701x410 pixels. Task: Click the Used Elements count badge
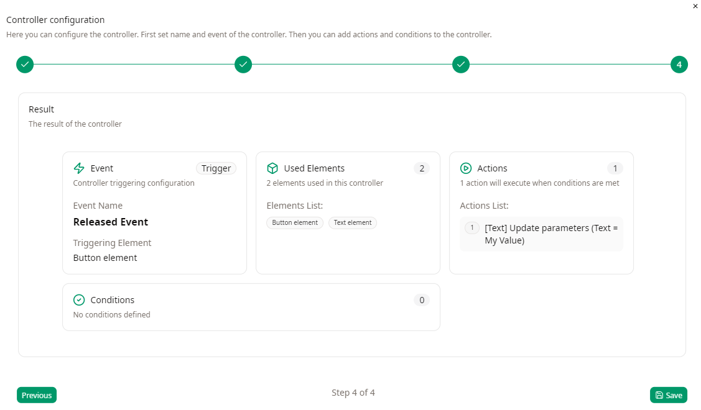click(x=422, y=168)
